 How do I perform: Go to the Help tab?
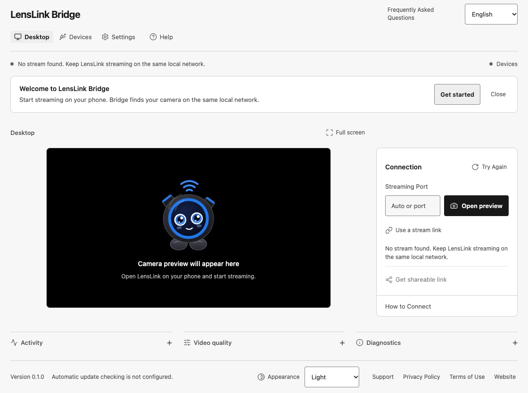click(161, 37)
